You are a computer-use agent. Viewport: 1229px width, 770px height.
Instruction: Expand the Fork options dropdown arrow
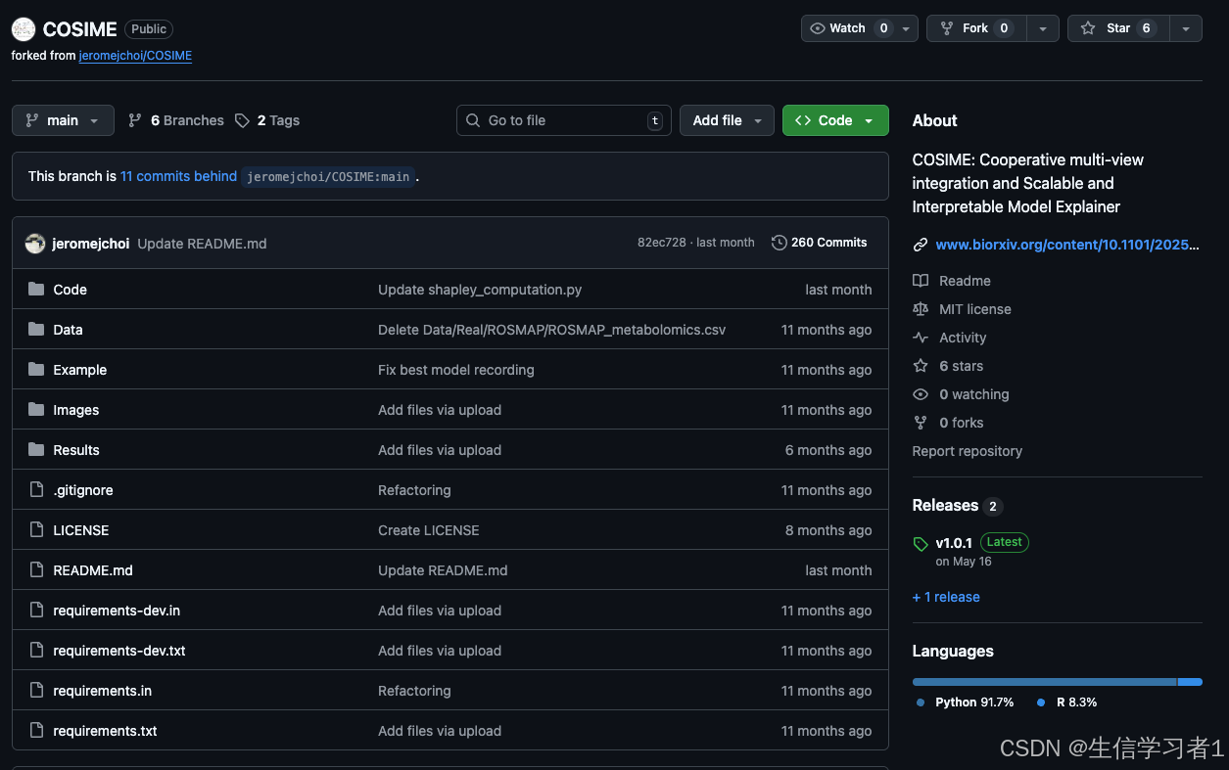click(1043, 28)
